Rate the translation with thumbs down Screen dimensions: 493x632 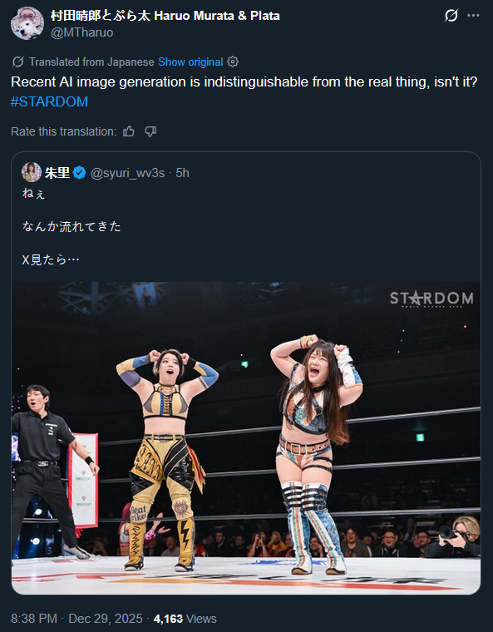click(x=150, y=131)
